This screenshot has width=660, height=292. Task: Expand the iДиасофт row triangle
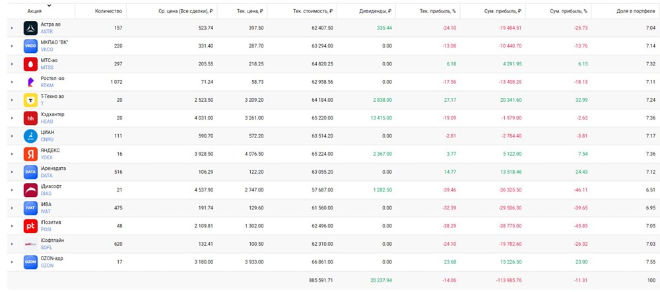(12, 190)
